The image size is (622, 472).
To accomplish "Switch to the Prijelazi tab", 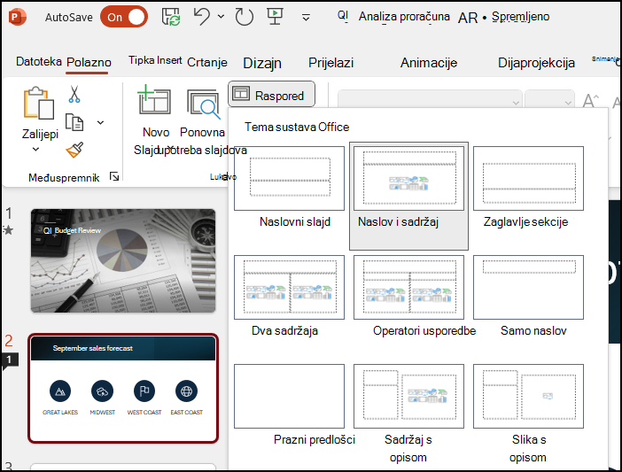I will [x=330, y=63].
